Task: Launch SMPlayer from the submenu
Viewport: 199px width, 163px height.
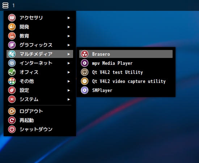Action: (126, 90)
